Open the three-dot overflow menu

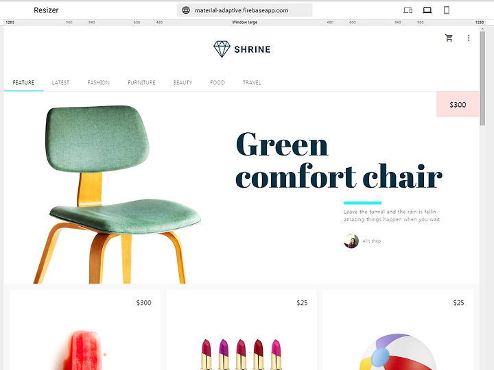coord(469,38)
